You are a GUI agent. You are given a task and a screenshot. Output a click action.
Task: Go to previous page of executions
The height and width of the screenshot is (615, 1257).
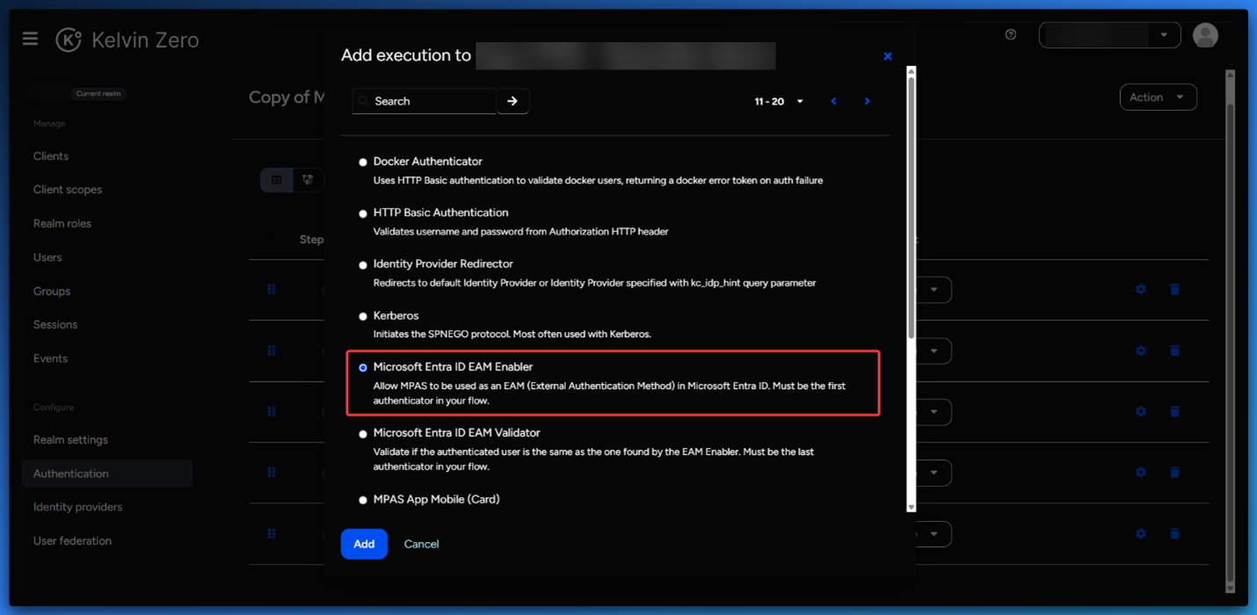833,101
